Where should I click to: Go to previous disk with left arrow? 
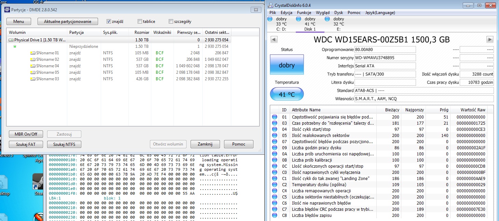[x=274, y=39]
